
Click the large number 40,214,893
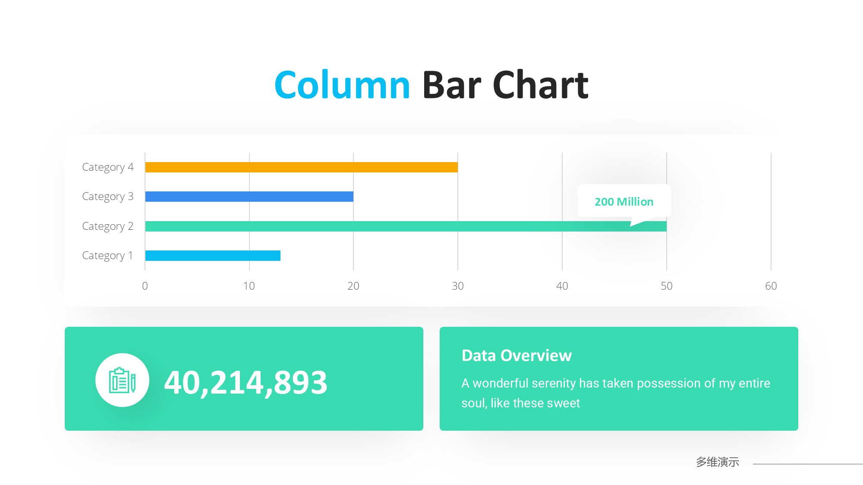point(246,382)
